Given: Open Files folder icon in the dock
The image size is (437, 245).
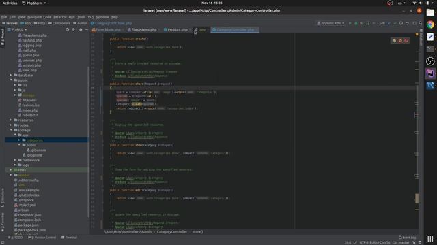Looking at the screenshot, I should point(430,12).
